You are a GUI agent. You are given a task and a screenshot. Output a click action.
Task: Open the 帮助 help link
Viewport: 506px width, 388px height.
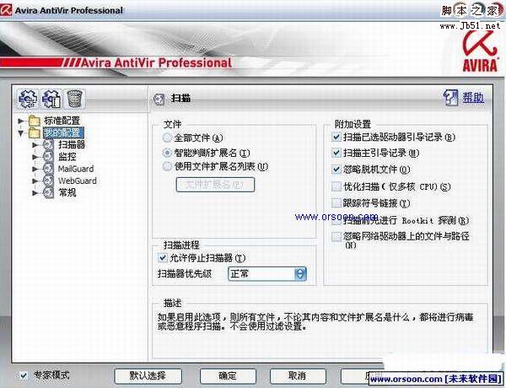(x=473, y=97)
